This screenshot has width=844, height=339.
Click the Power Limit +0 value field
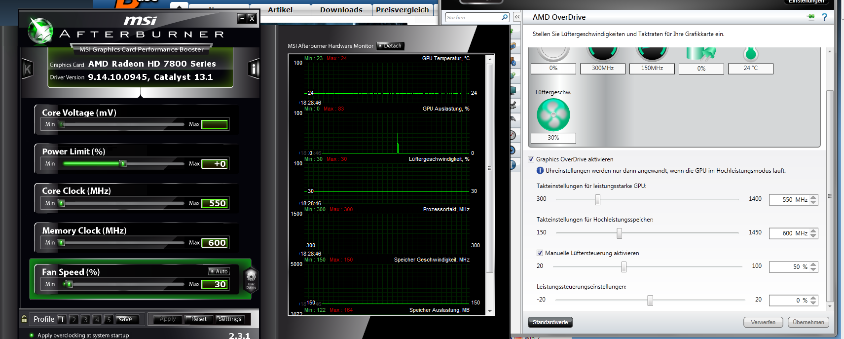tap(215, 164)
